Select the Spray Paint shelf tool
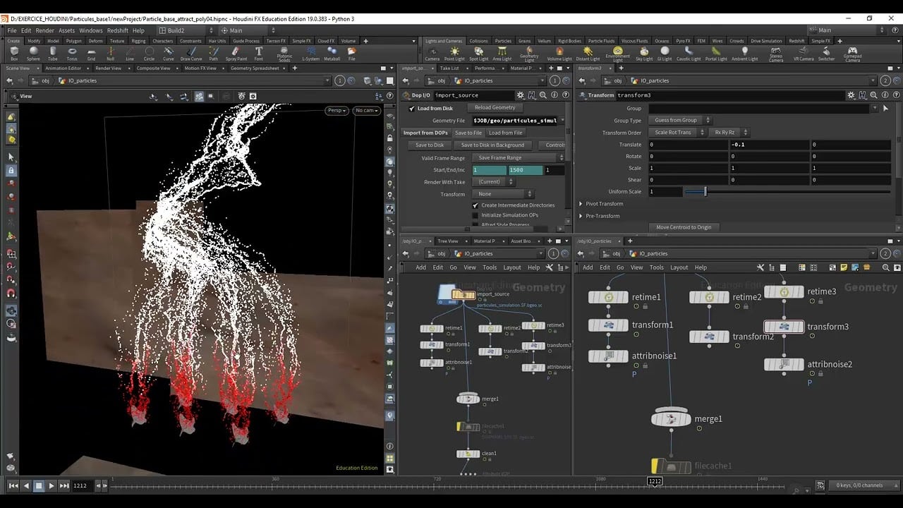 point(235,52)
